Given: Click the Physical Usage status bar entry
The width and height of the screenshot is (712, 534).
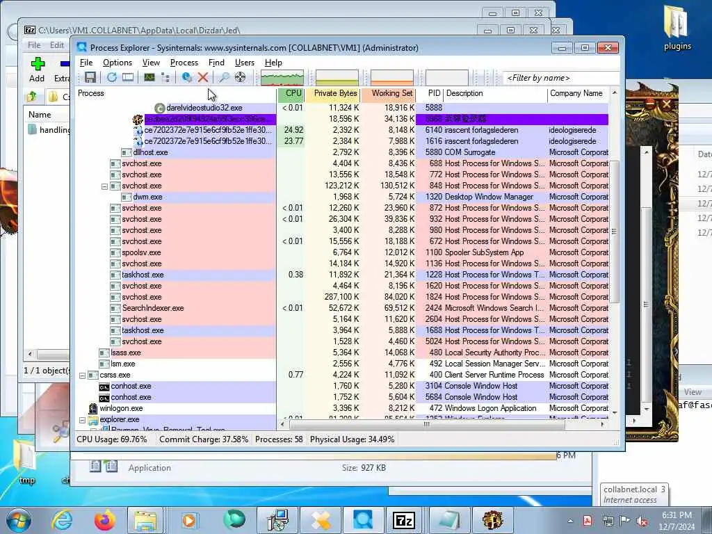Looking at the screenshot, I should tap(352, 439).
